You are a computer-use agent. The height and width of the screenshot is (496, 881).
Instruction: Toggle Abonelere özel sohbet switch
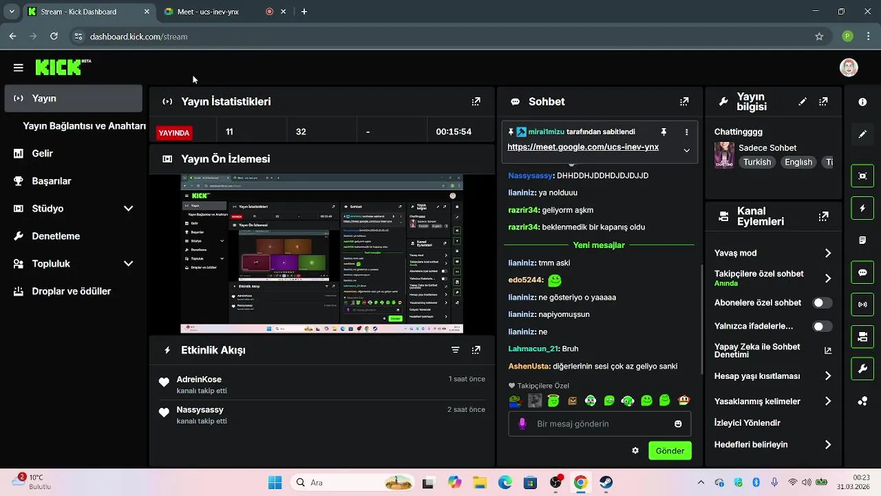(822, 302)
